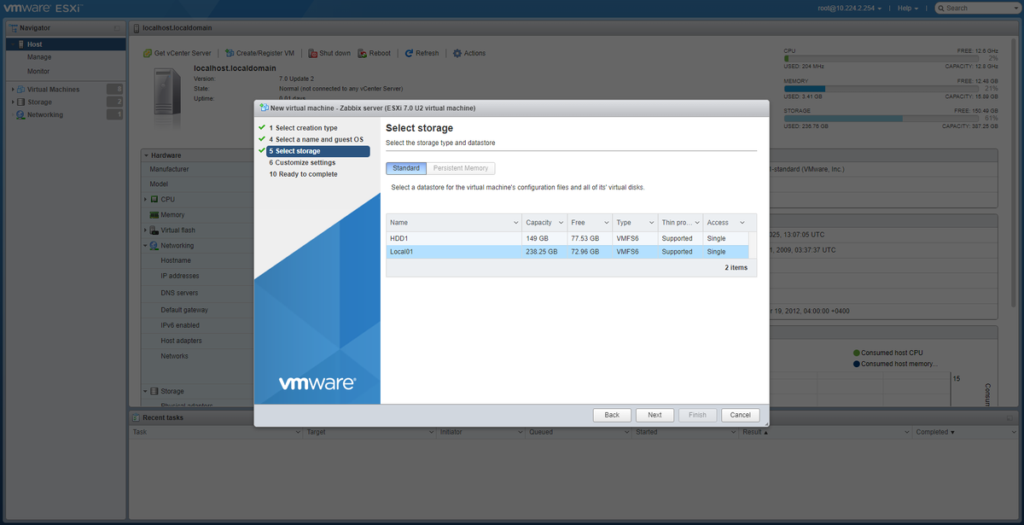The image size is (1024, 525).
Task: Click the new virtual machine dialog title icon
Action: (264, 108)
